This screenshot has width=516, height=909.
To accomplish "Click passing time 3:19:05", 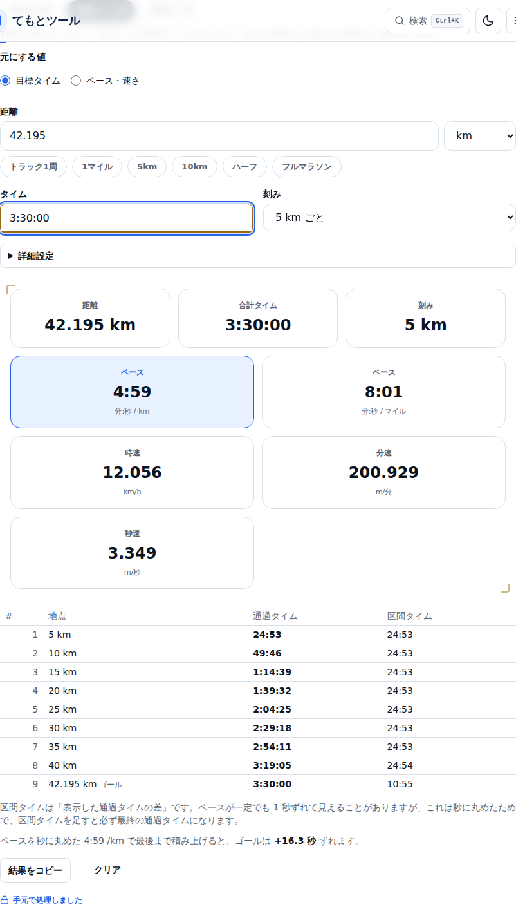I will [x=272, y=765].
